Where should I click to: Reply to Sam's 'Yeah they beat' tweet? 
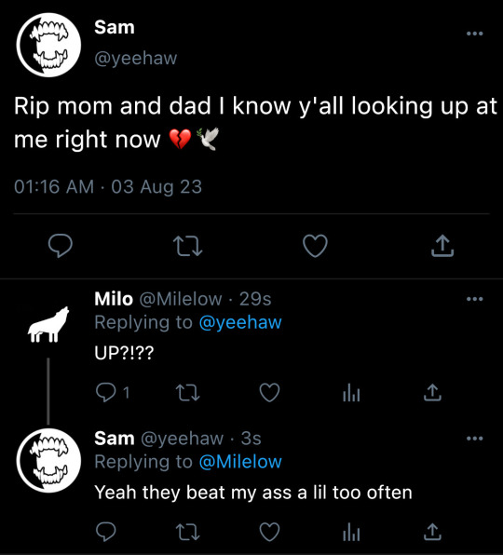coord(106,532)
